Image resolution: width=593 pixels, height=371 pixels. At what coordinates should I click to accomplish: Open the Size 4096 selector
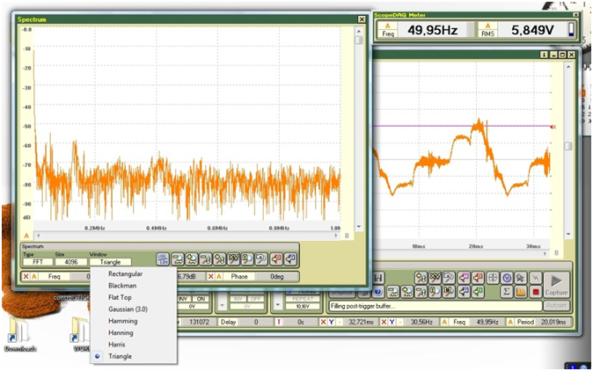click(x=71, y=262)
